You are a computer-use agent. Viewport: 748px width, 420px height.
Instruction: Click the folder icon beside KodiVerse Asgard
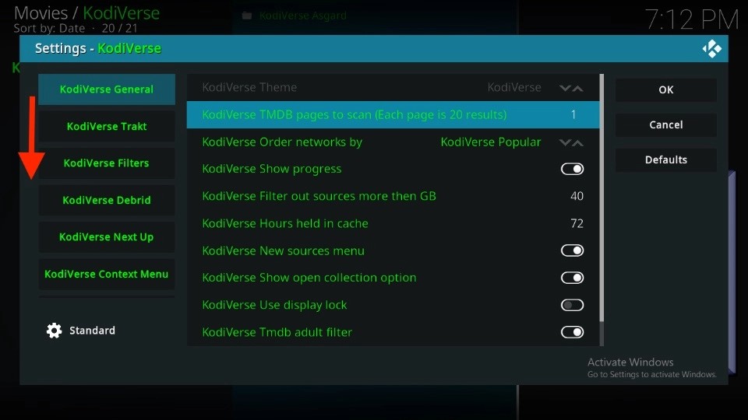click(x=247, y=16)
